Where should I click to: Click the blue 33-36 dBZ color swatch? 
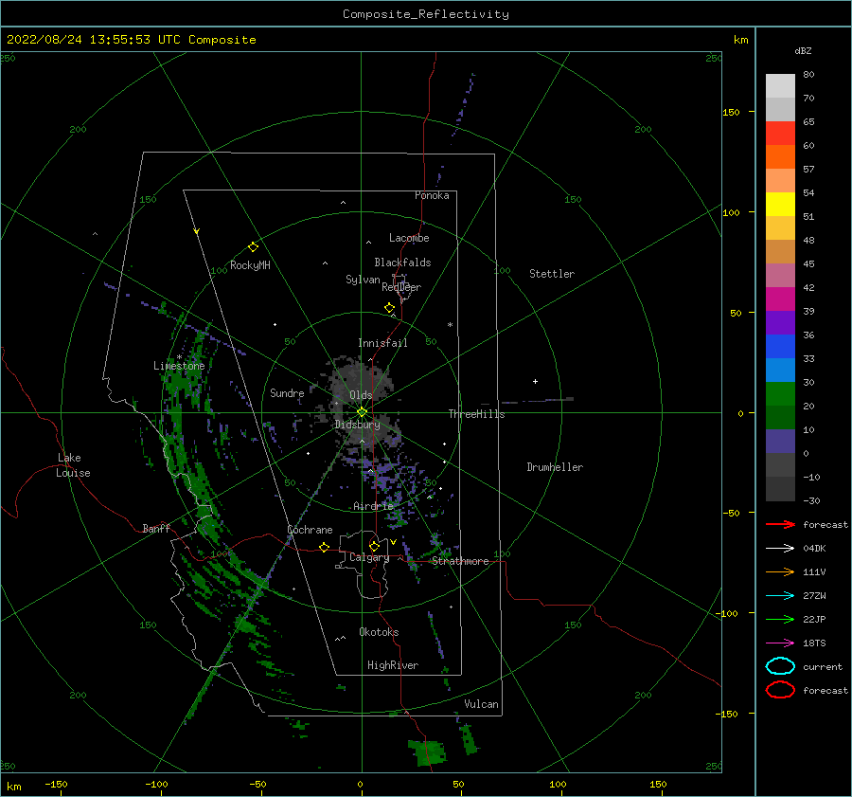pyautogui.click(x=780, y=347)
